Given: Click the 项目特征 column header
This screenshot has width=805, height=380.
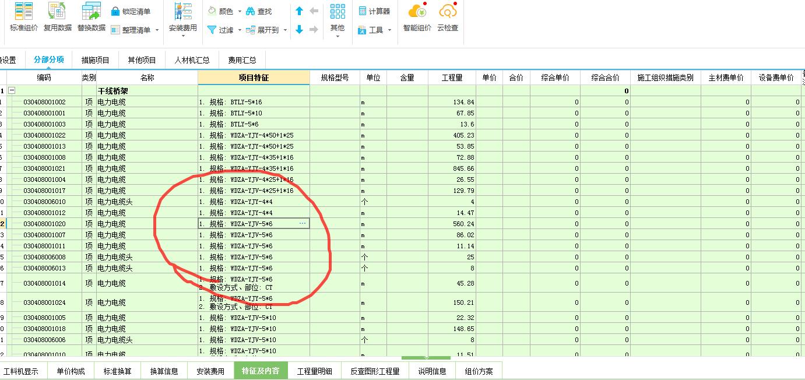Looking at the screenshot, I should click(254, 78).
